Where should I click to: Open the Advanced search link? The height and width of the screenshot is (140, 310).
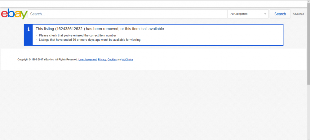pyautogui.click(x=298, y=14)
